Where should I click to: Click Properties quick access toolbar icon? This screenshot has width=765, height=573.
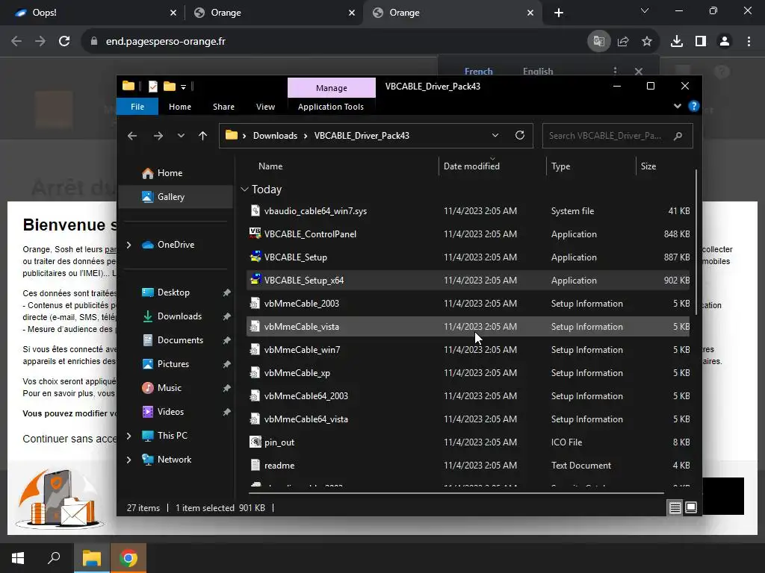click(153, 87)
